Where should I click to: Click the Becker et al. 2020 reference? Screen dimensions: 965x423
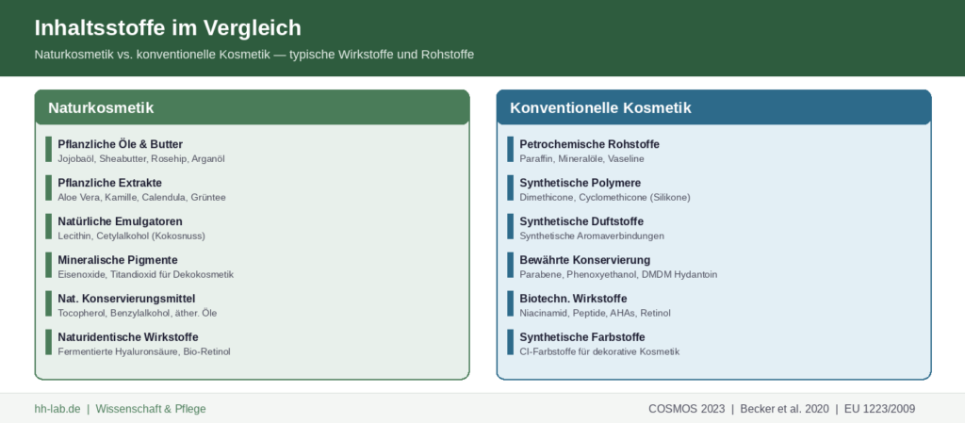(783, 409)
